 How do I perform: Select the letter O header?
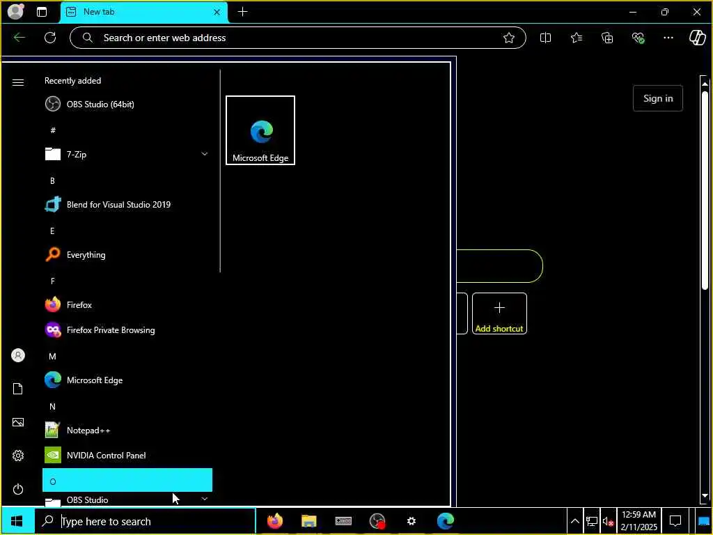pos(127,481)
